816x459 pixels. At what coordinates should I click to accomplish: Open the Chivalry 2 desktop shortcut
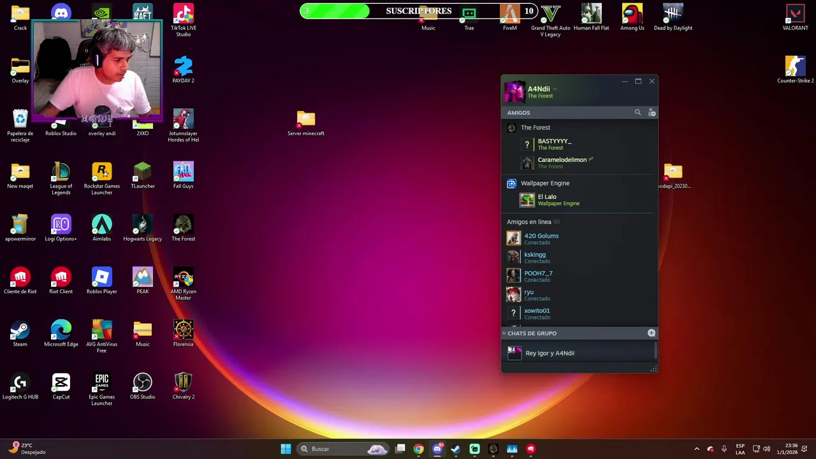coord(183,387)
